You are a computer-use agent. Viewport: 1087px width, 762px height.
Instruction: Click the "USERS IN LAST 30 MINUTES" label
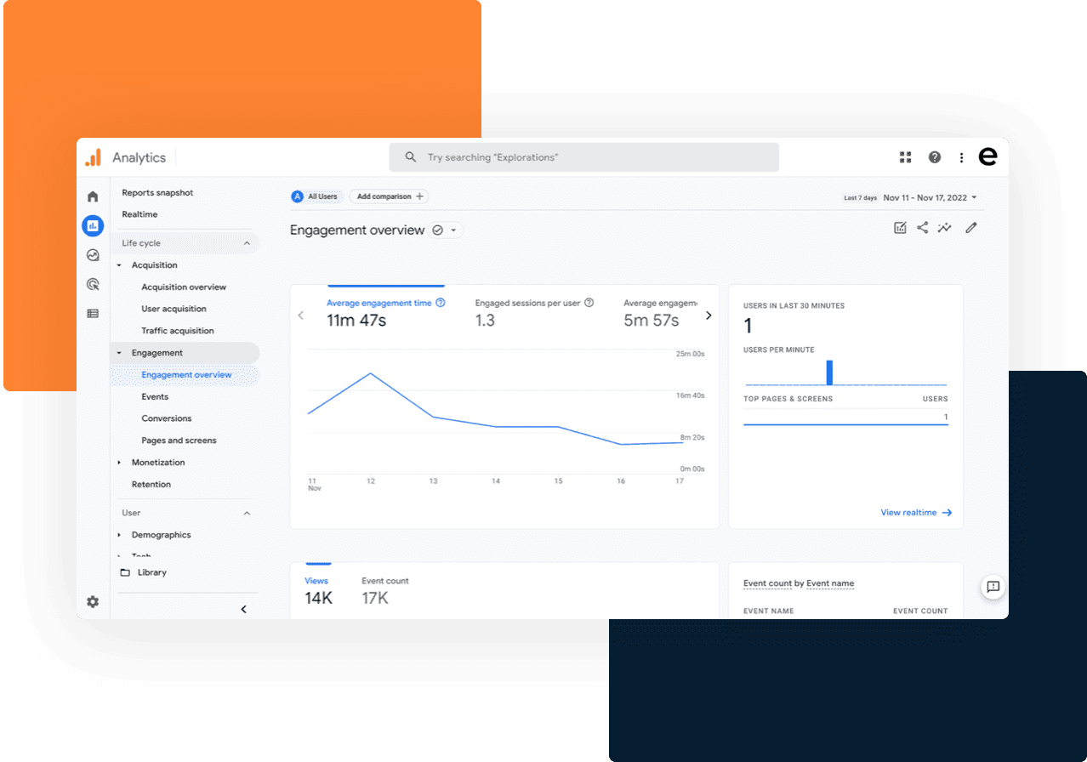click(x=794, y=306)
